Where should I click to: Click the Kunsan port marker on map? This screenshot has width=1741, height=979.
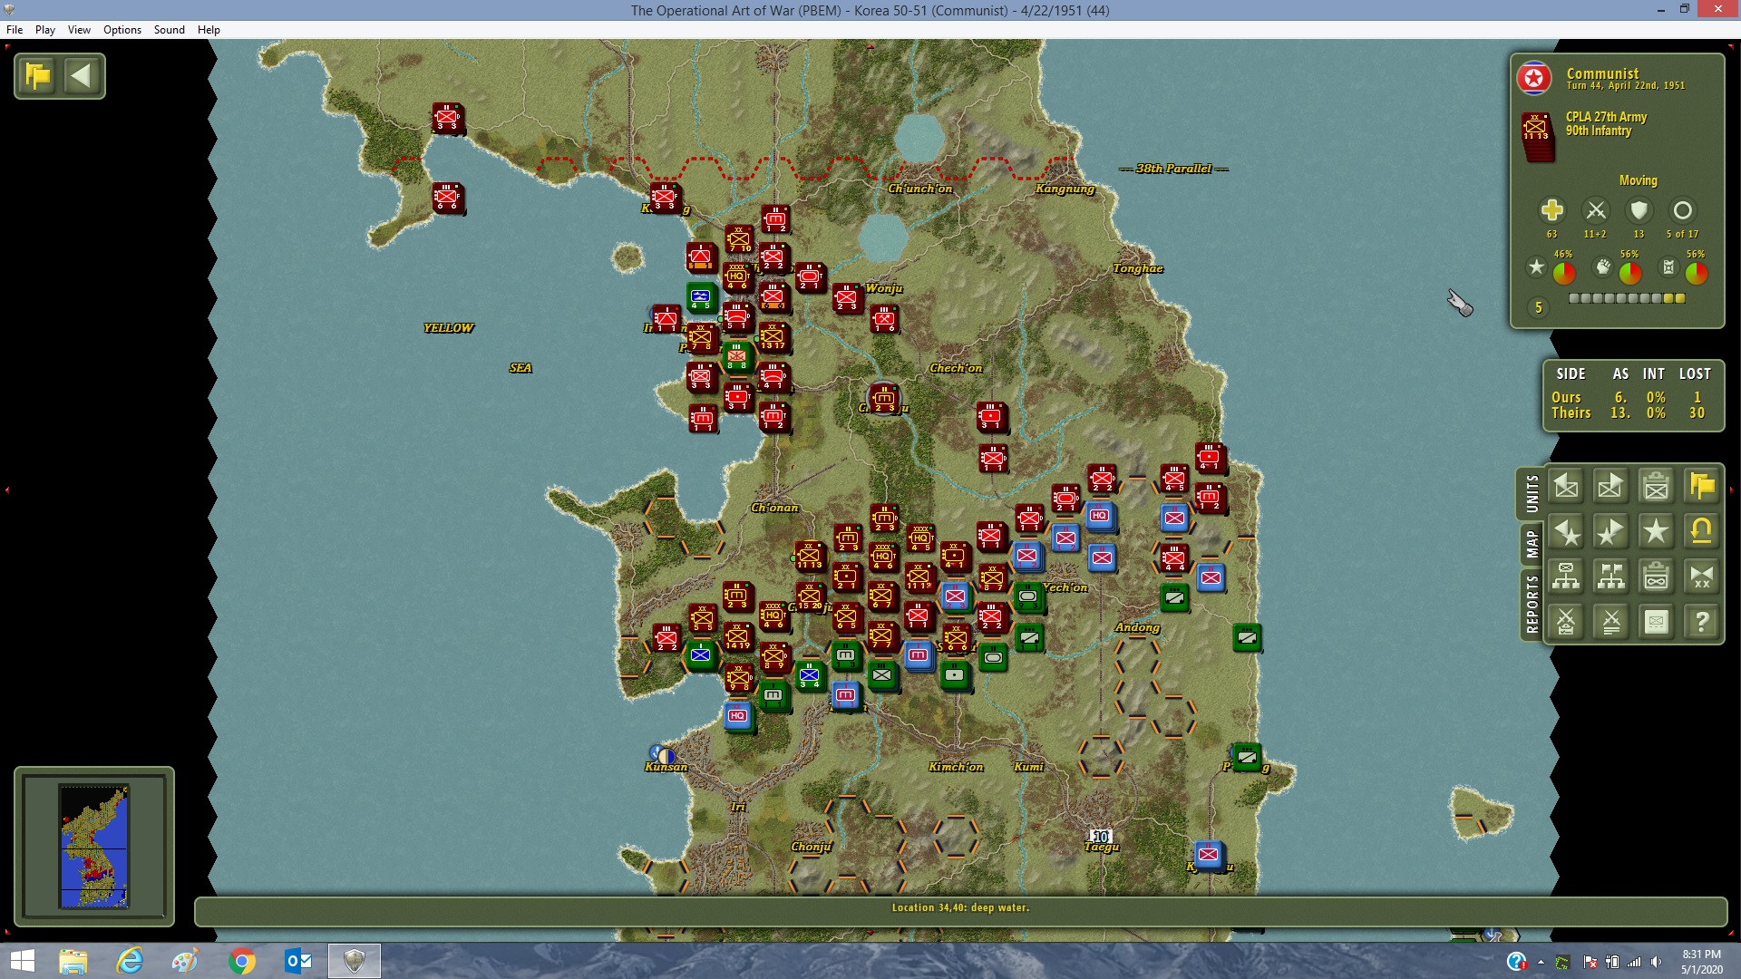pos(663,754)
